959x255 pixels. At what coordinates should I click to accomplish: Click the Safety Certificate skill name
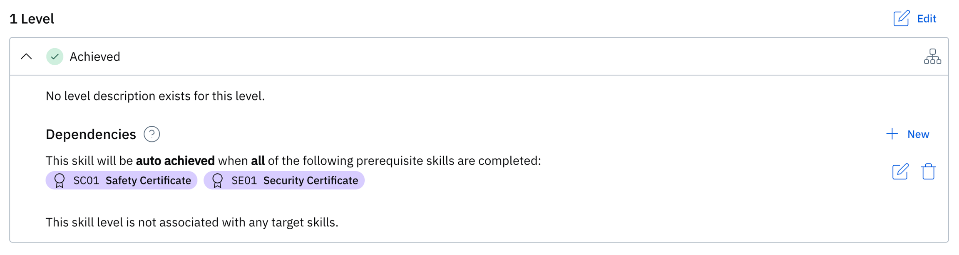point(148,181)
